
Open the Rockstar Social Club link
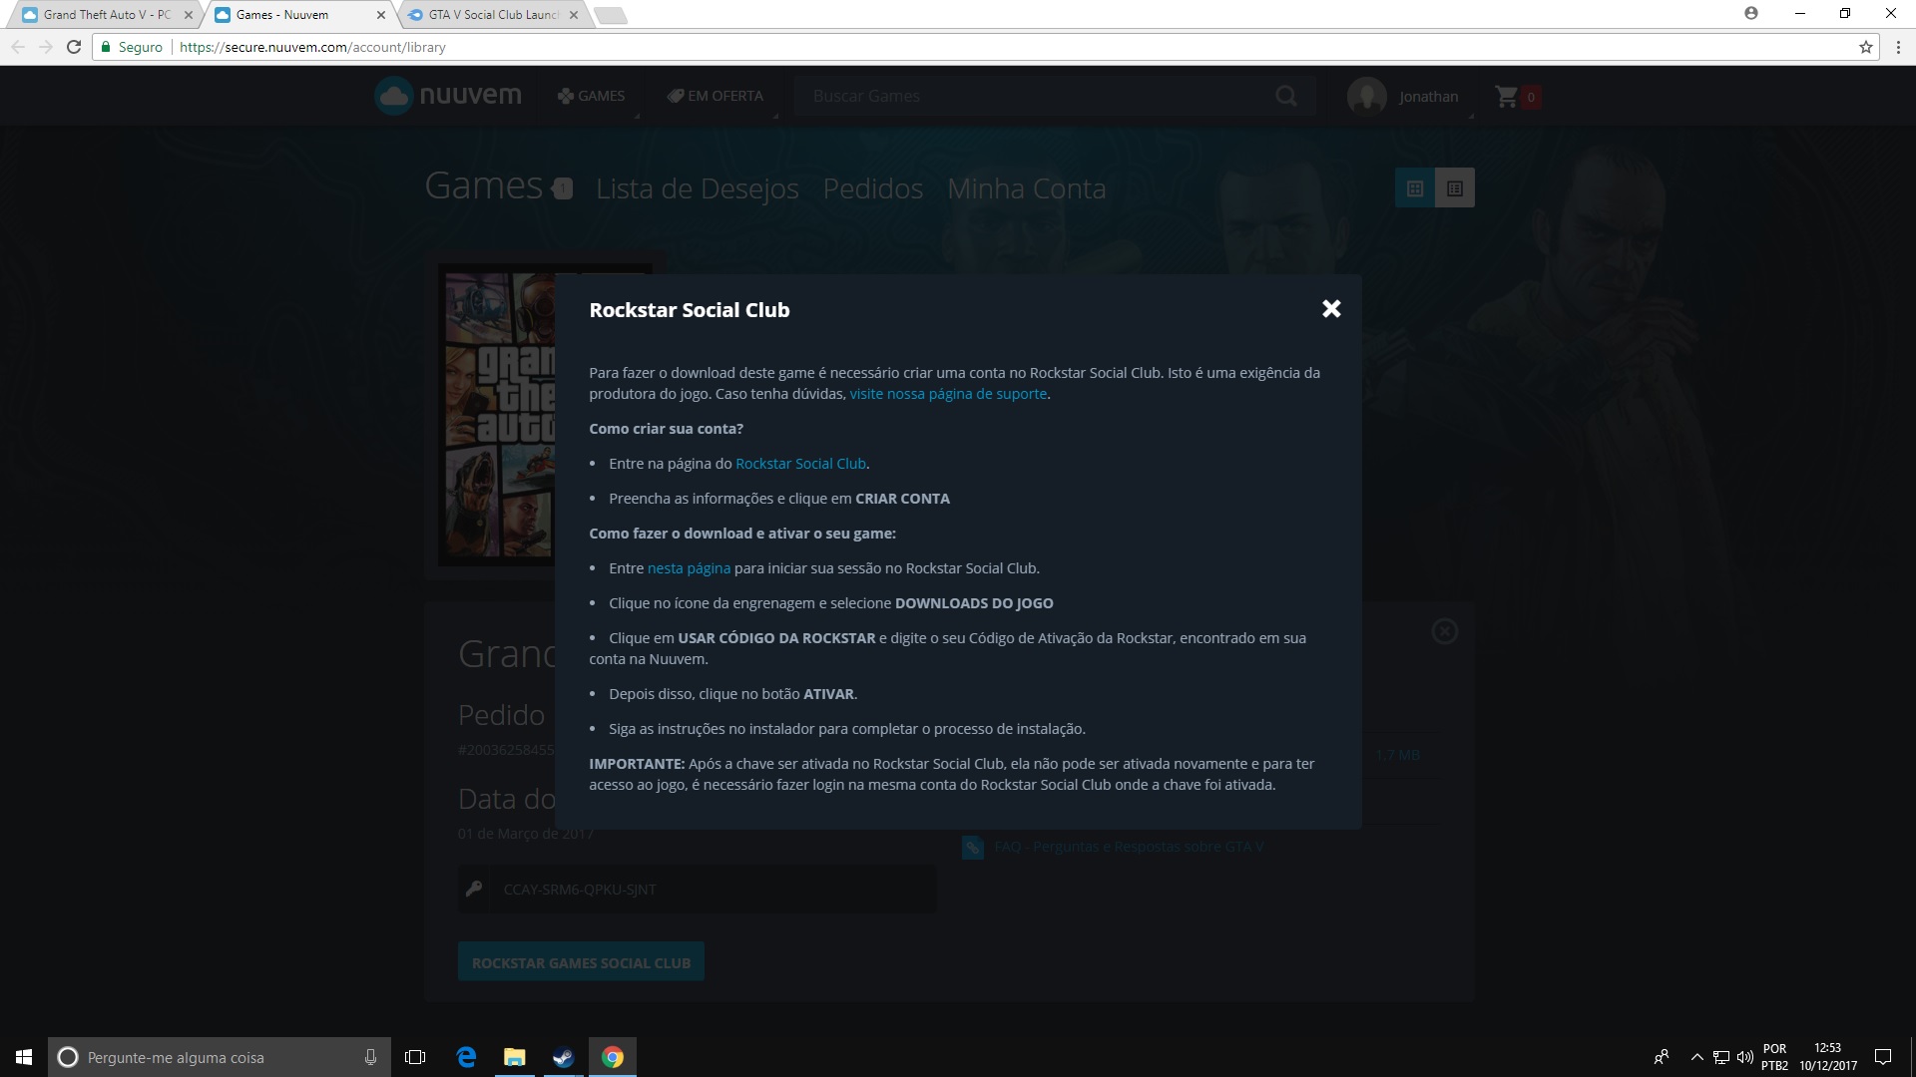pos(800,464)
